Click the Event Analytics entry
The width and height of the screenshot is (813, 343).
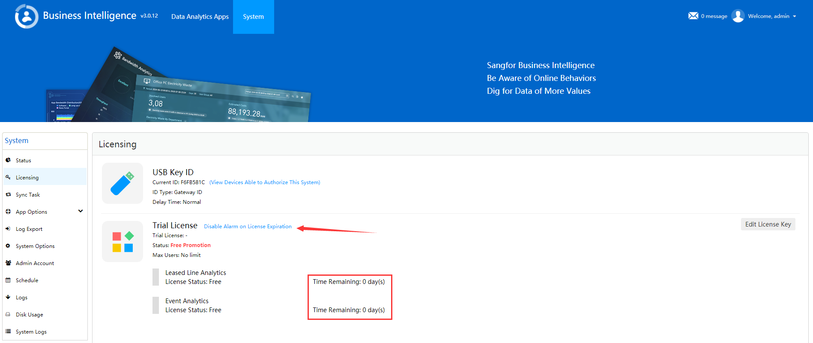coord(187,301)
